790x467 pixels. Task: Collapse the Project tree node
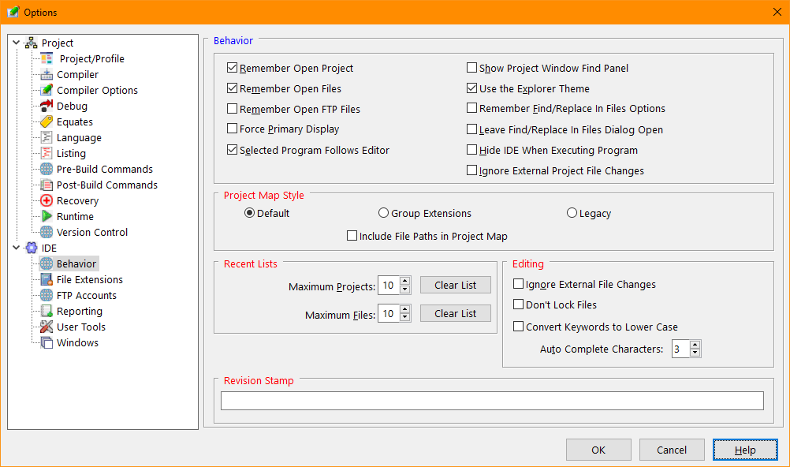(x=17, y=43)
